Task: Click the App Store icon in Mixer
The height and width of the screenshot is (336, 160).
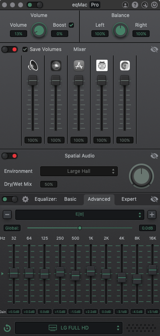Action: click(79, 65)
